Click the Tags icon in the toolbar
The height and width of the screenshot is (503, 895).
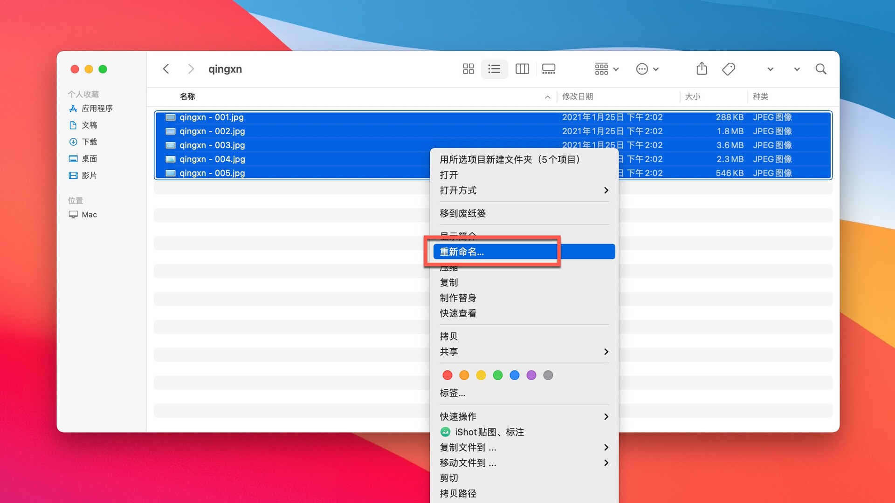tap(728, 68)
